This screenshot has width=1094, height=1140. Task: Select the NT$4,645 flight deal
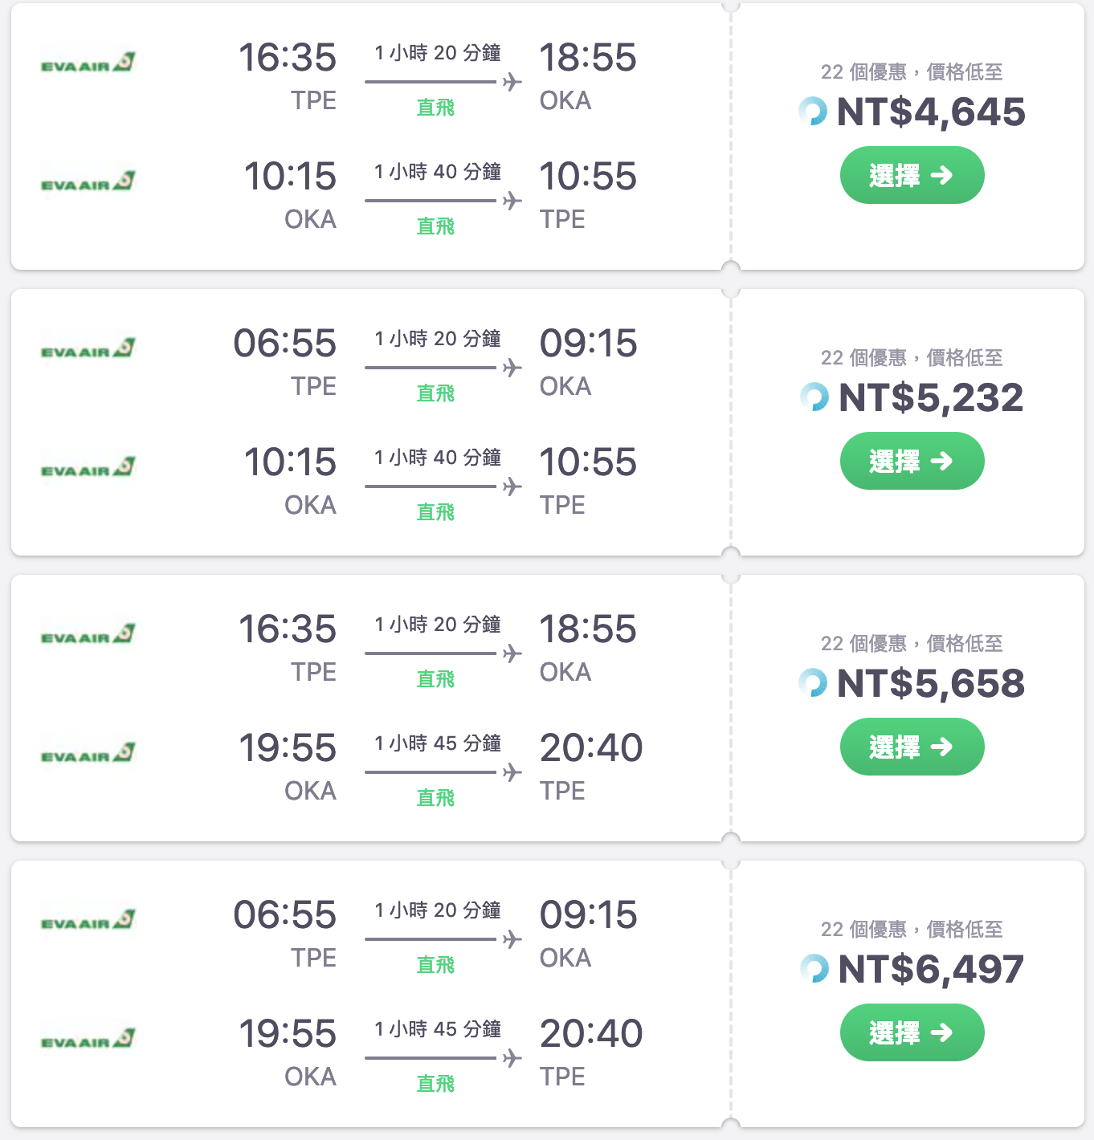pyautogui.click(x=912, y=175)
